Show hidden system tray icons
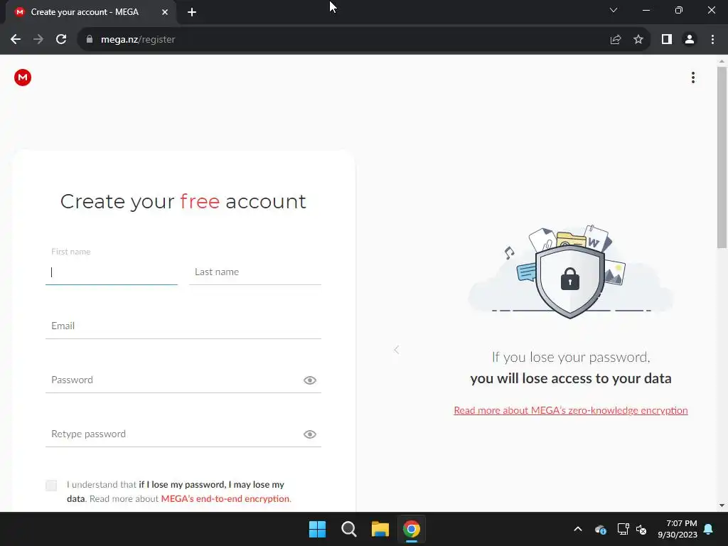The image size is (728, 546). [578, 529]
